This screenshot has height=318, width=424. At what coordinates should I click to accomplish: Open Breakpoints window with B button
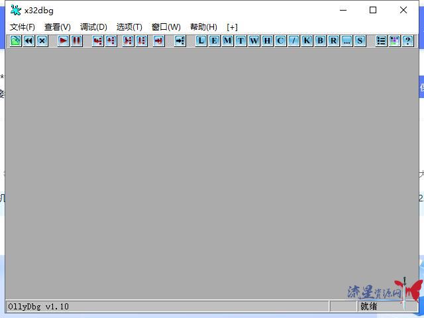pos(320,41)
